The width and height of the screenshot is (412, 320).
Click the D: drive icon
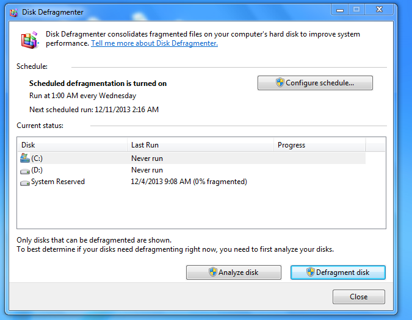coord(25,171)
